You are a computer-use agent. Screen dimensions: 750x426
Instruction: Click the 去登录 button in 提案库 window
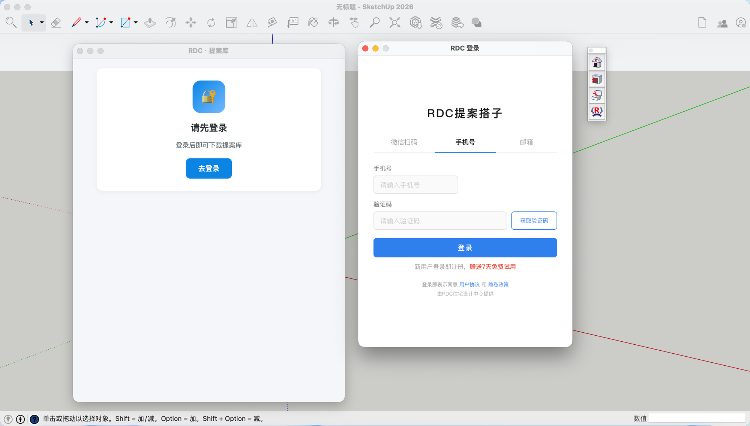209,168
